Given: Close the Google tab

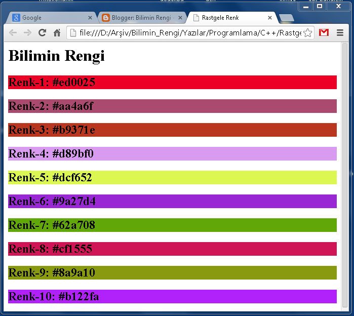Looking at the screenshot, I should tap(90, 18).
